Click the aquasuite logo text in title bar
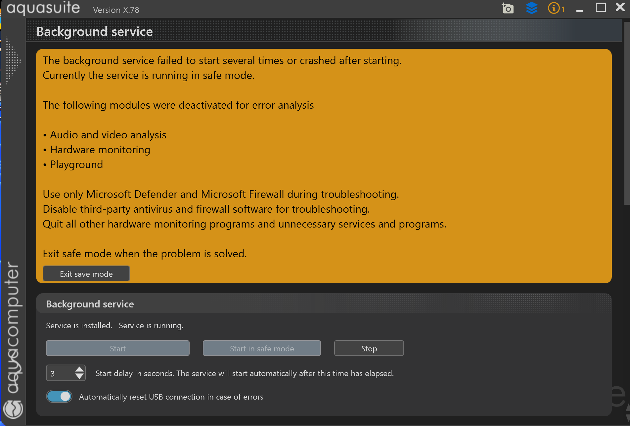Screen dimensions: 630x426 click(43, 8)
